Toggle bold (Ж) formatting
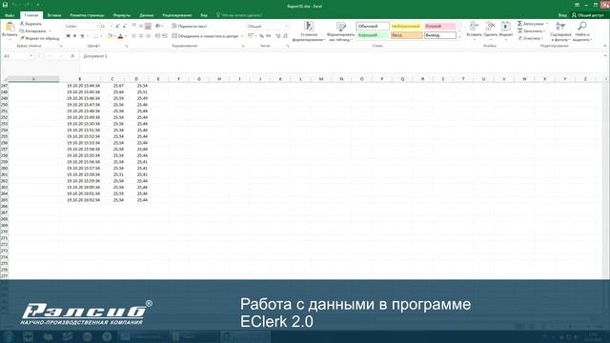610x343 pixels. 68,36
